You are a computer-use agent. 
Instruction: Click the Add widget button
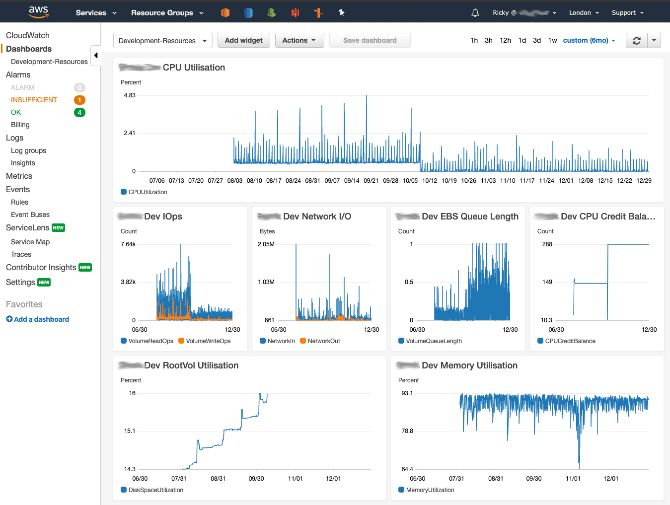[x=243, y=40]
